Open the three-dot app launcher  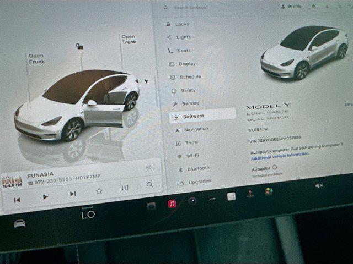click(212, 199)
